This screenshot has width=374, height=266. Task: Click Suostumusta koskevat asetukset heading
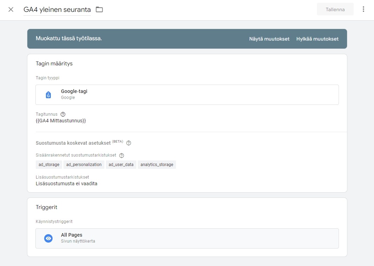73,143
